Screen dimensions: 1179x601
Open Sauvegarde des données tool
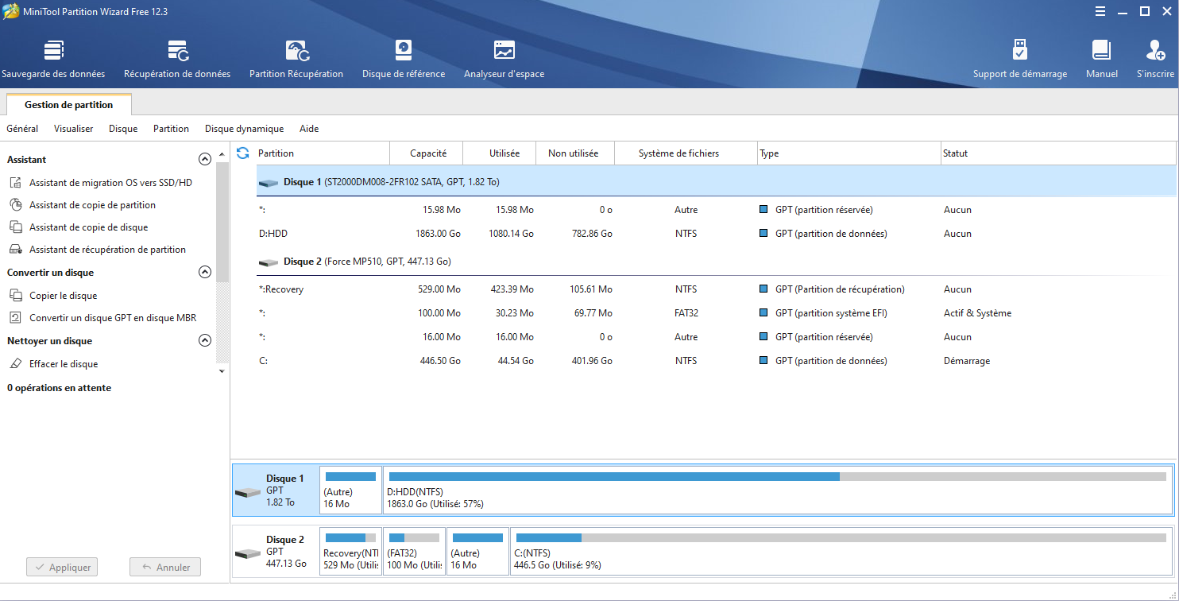pyautogui.click(x=53, y=60)
